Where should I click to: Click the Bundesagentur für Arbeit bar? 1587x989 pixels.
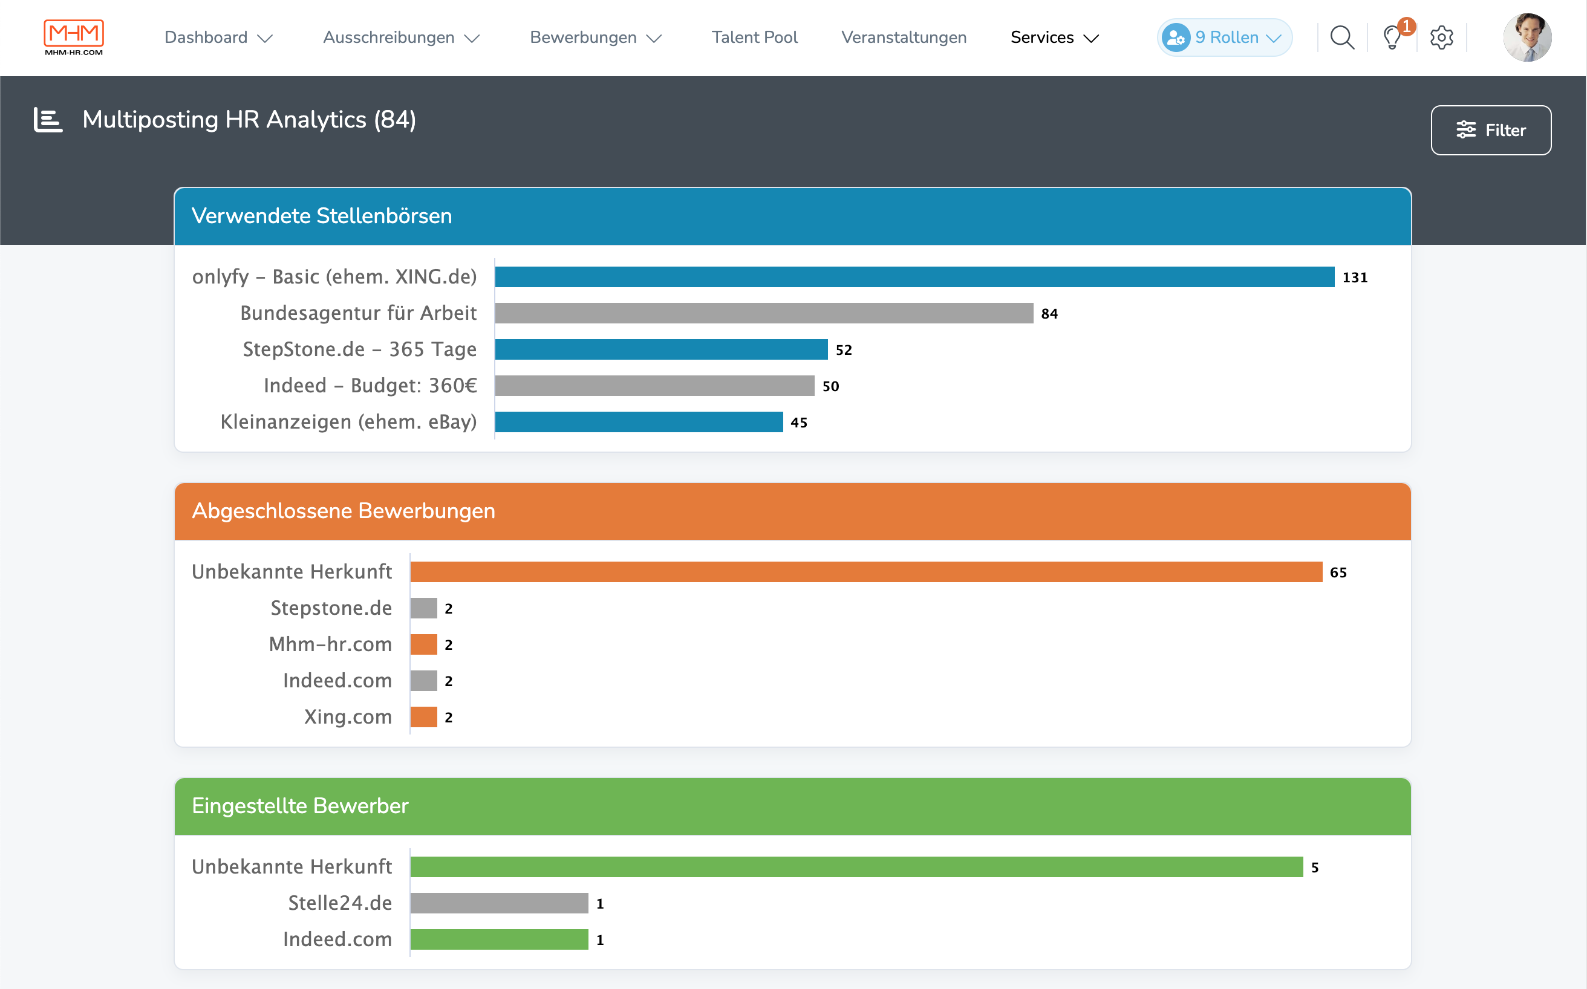[764, 313]
